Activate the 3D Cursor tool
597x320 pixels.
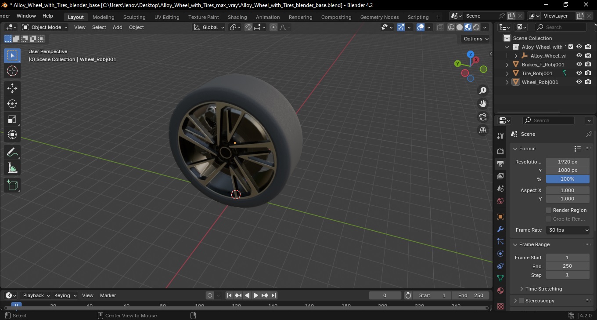click(12, 71)
